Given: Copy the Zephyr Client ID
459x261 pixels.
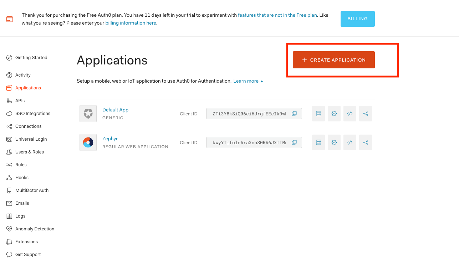Looking at the screenshot, I should pos(294,142).
